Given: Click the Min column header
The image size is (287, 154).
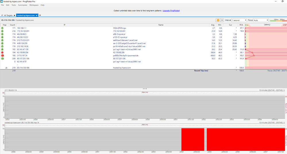Looking at the screenshot, I should click(x=220, y=25).
